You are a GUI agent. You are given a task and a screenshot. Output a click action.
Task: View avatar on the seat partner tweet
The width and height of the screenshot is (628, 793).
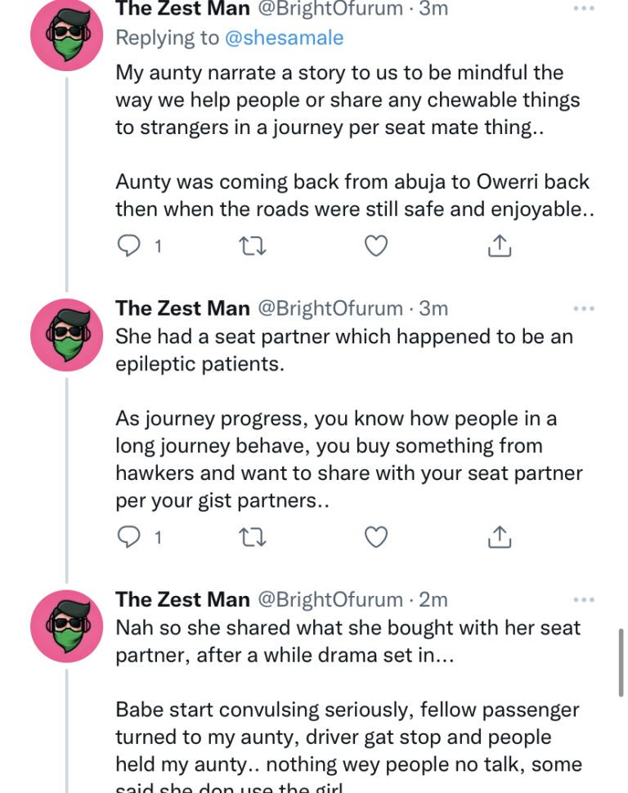click(x=66, y=335)
